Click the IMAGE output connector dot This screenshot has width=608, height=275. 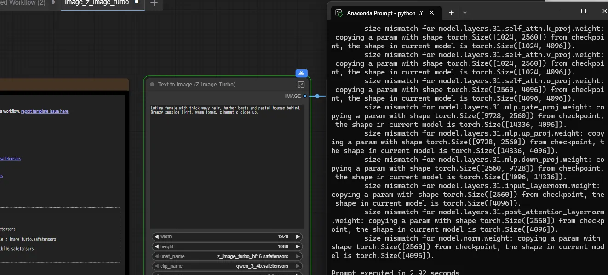[x=305, y=96]
